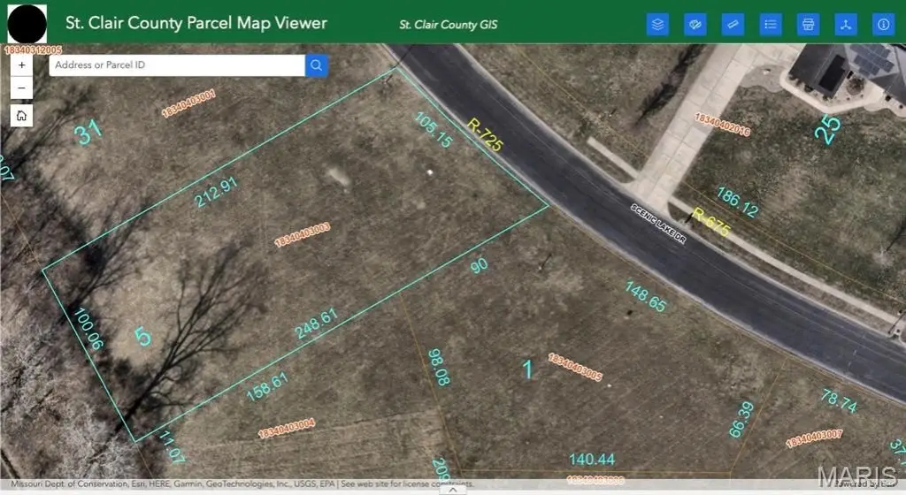Focus the Address or Parcel ID field

point(177,65)
